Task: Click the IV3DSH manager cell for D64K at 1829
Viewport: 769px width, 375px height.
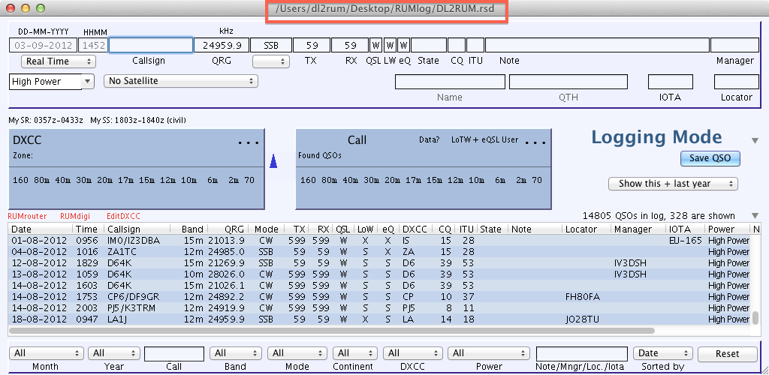Action: click(x=630, y=263)
